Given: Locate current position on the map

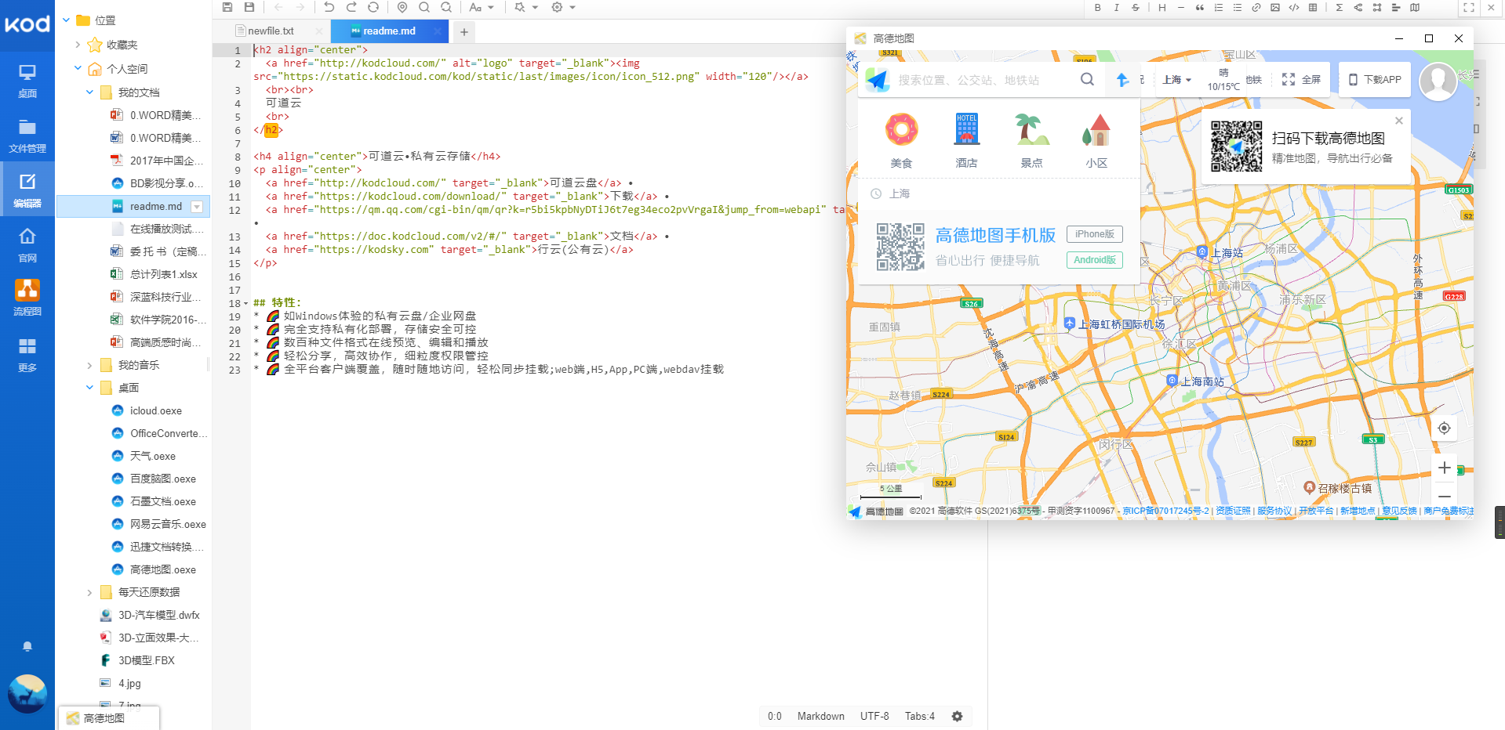Looking at the screenshot, I should pyautogui.click(x=1444, y=428).
